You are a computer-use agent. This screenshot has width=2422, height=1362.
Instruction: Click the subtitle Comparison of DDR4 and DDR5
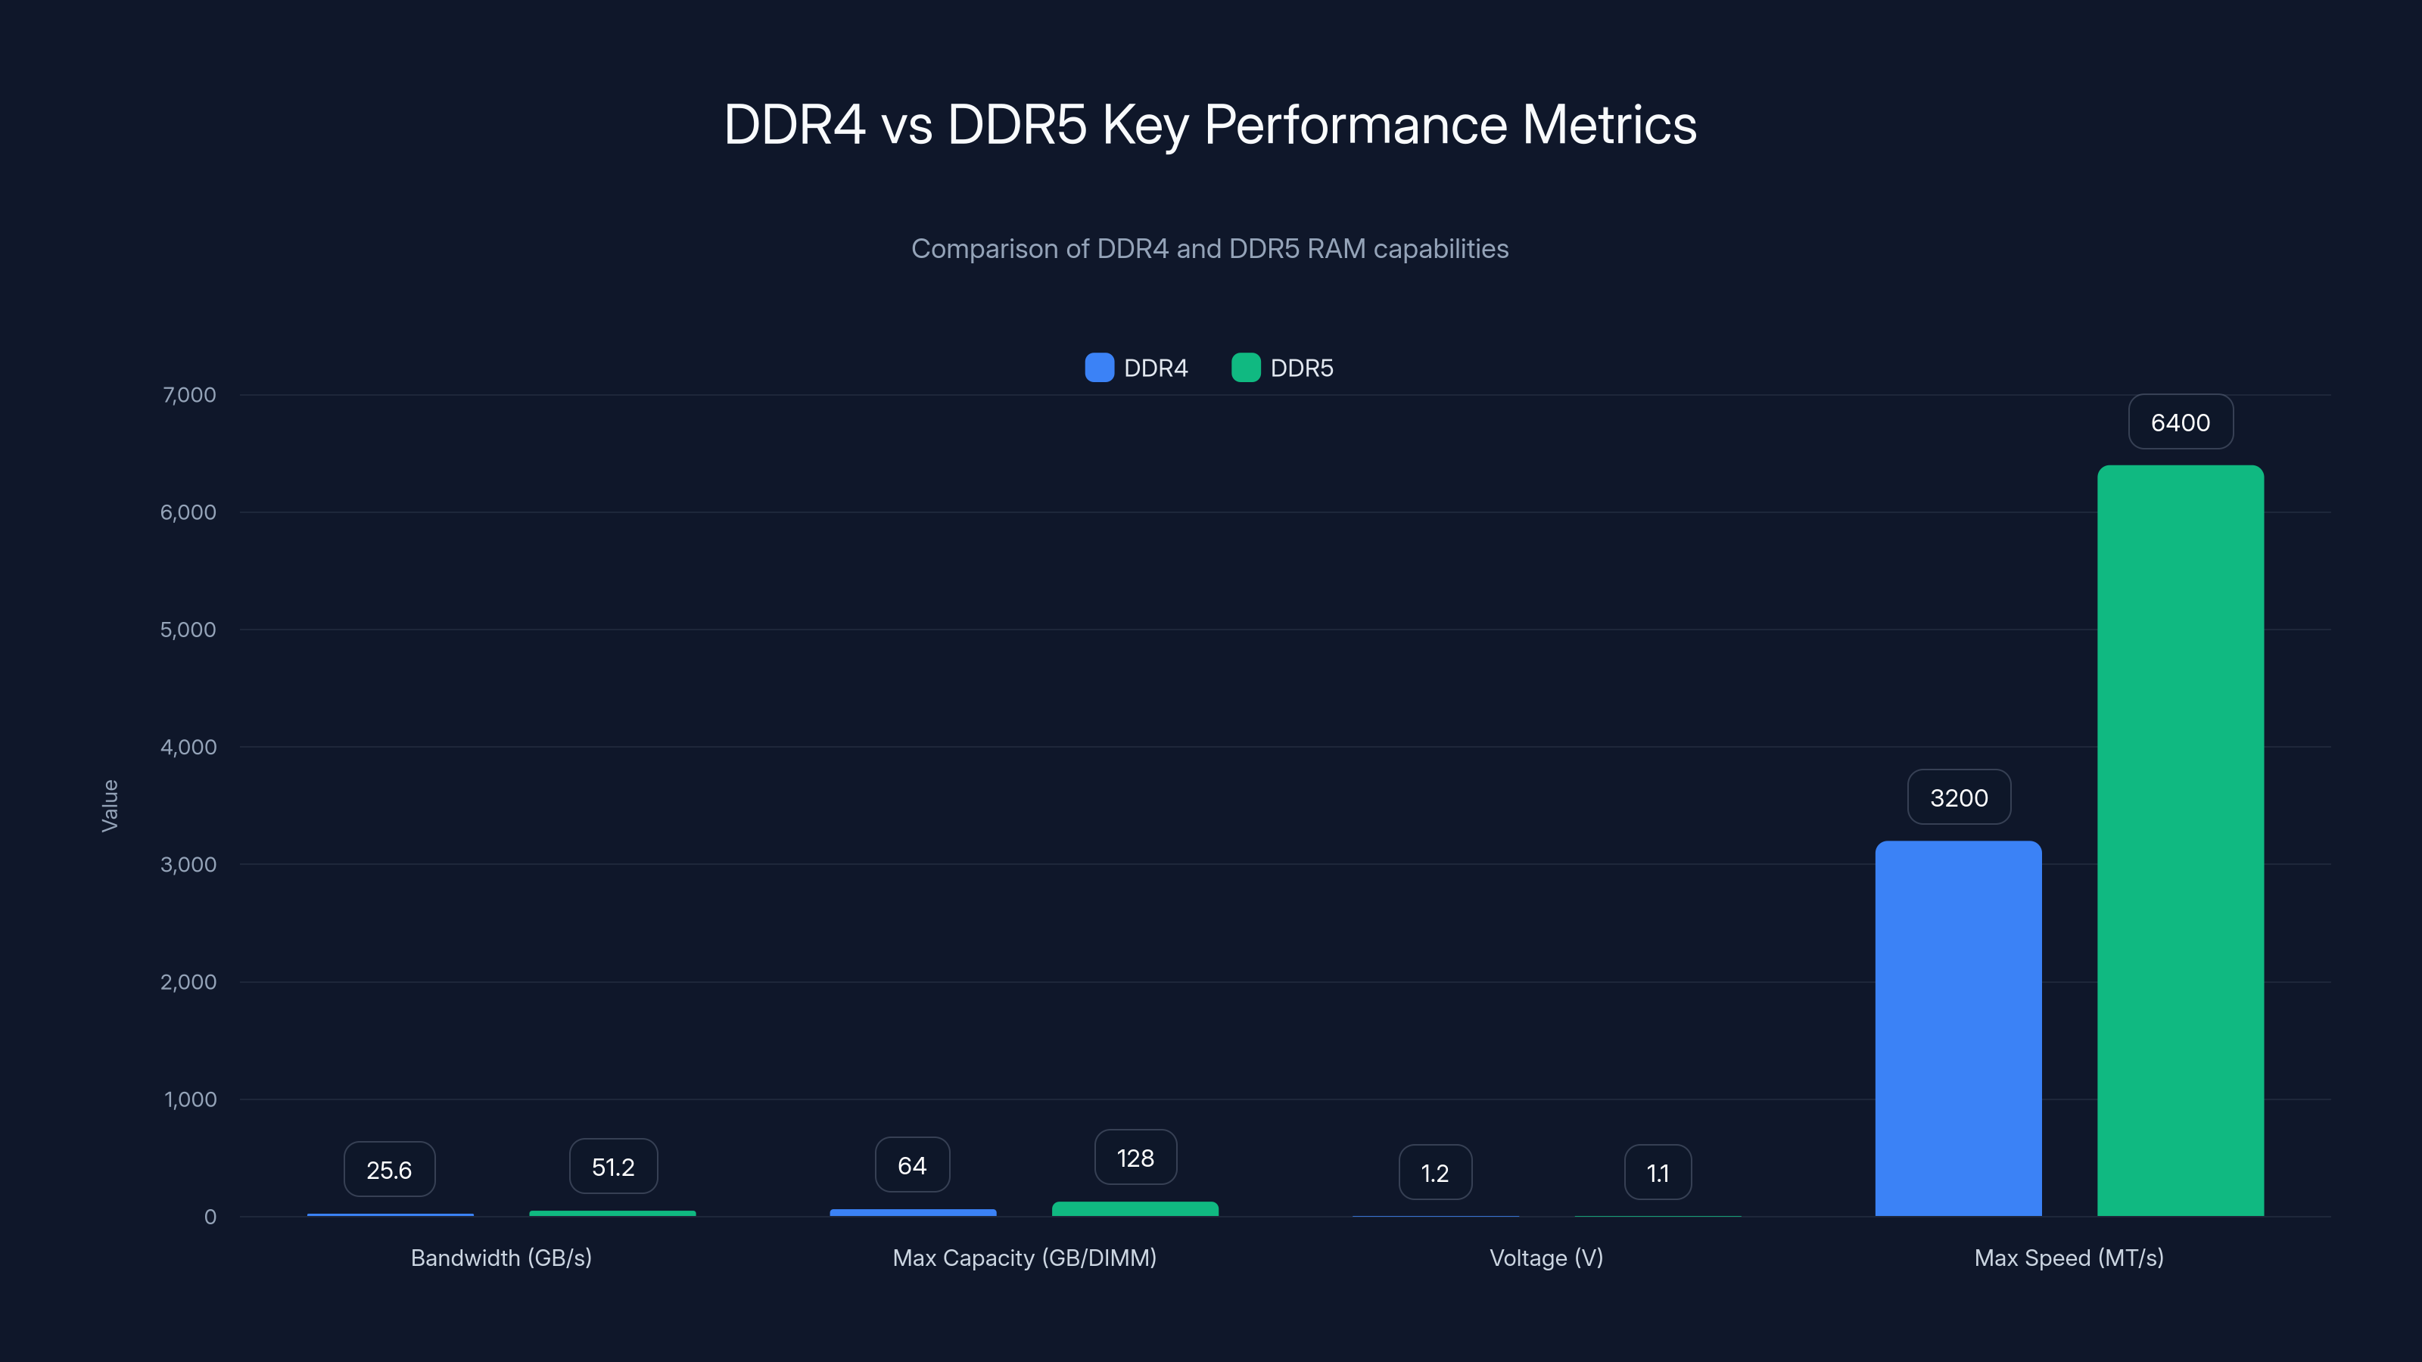tap(1210, 249)
